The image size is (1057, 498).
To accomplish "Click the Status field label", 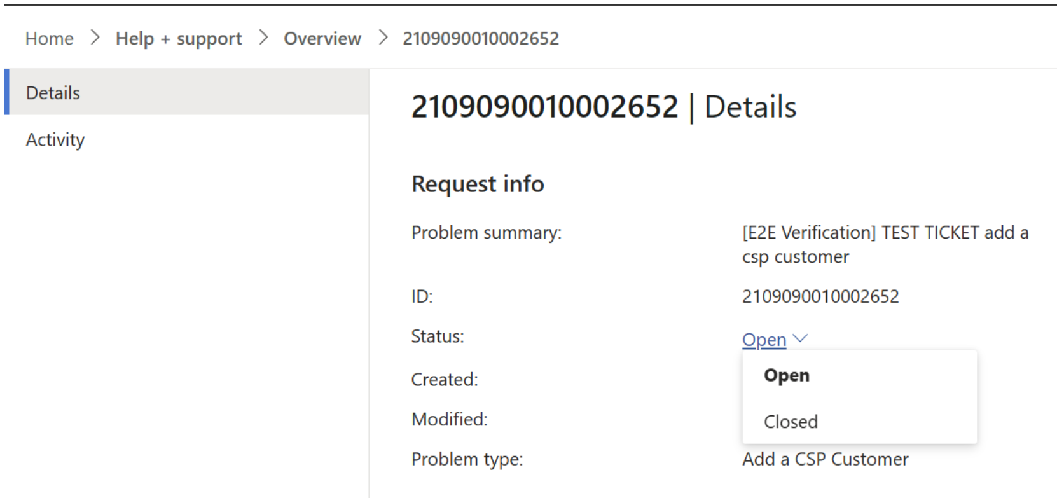I will (x=438, y=336).
